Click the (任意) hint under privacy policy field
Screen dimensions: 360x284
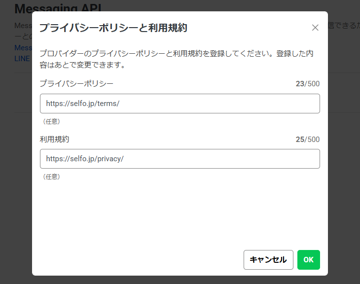(51, 121)
